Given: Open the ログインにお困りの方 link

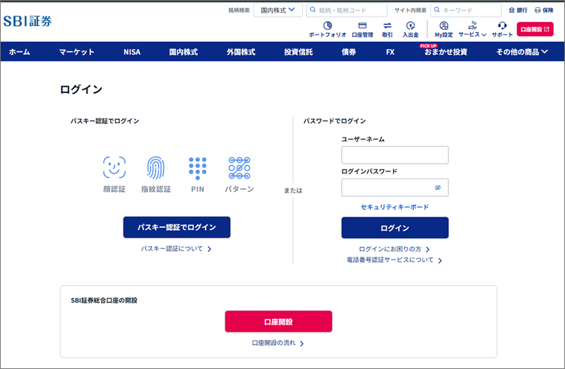Looking at the screenshot, I should tap(394, 249).
